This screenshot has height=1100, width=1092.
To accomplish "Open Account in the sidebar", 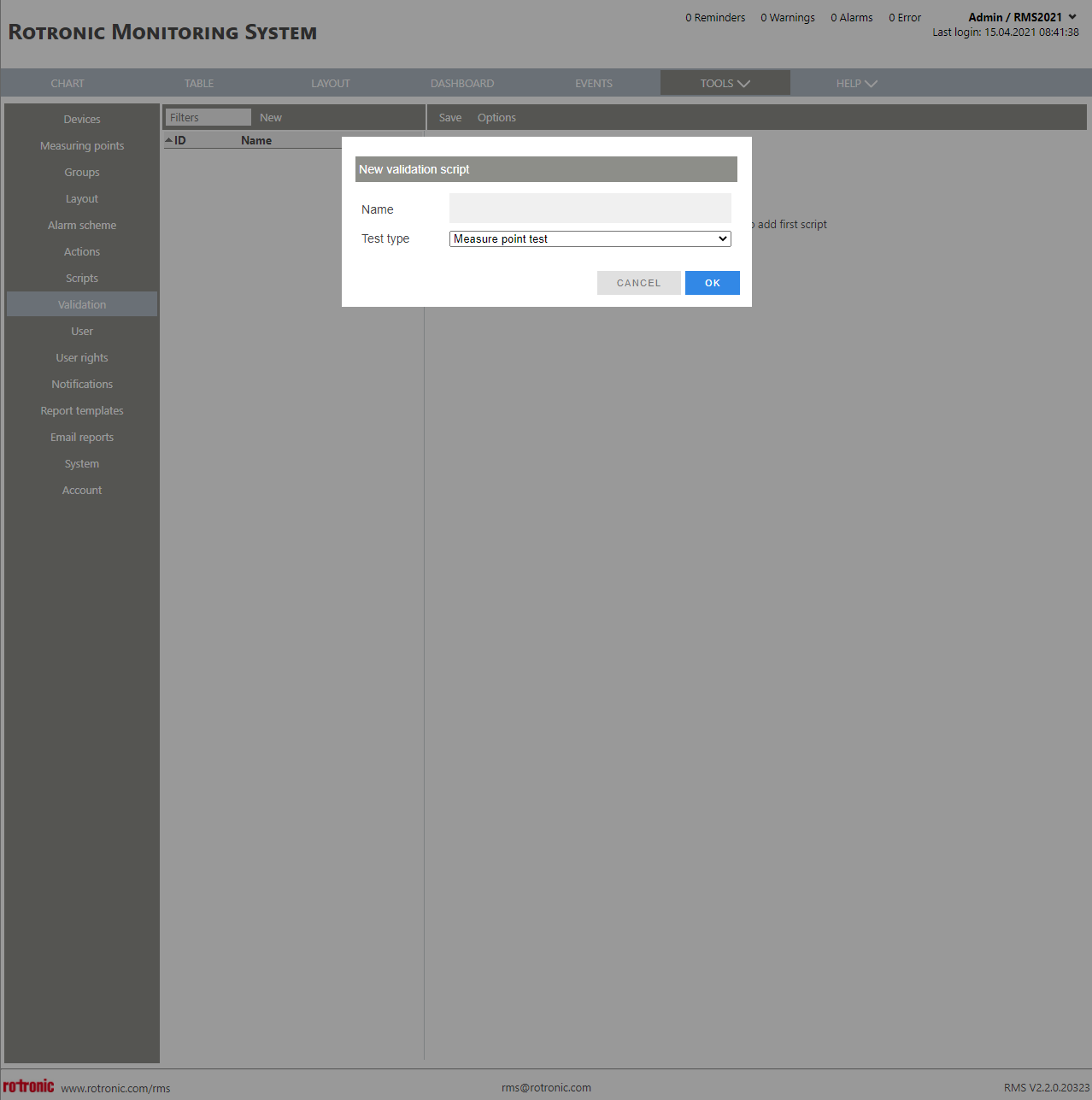I will (x=82, y=490).
